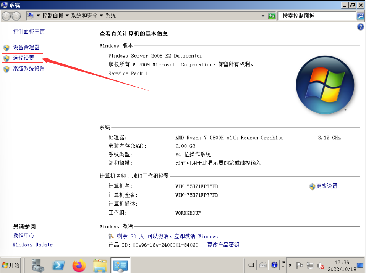Click the 开始 Start button

11,265
